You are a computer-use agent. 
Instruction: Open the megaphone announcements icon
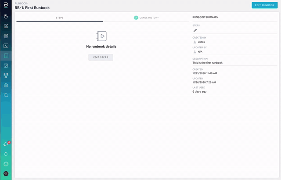coord(6,144)
